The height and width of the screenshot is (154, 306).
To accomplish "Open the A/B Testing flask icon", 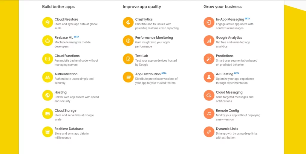I will [209, 77].
